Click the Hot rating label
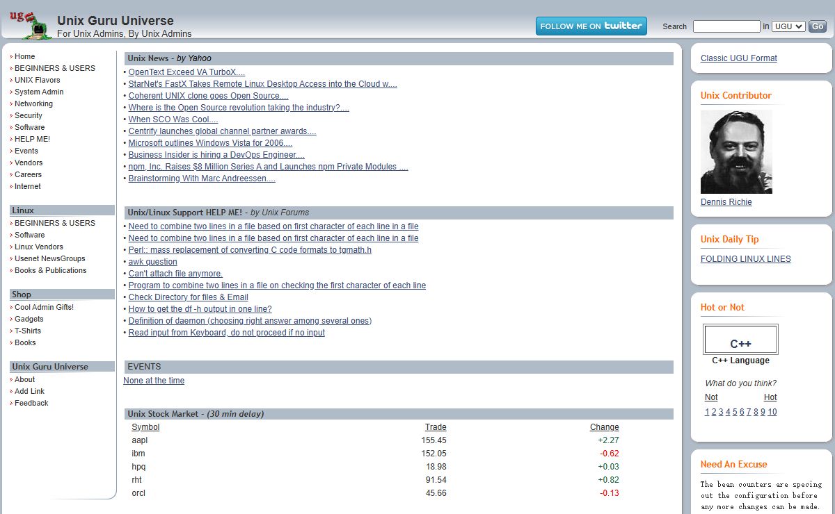The width and height of the screenshot is (835, 514). [x=770, y=397]
